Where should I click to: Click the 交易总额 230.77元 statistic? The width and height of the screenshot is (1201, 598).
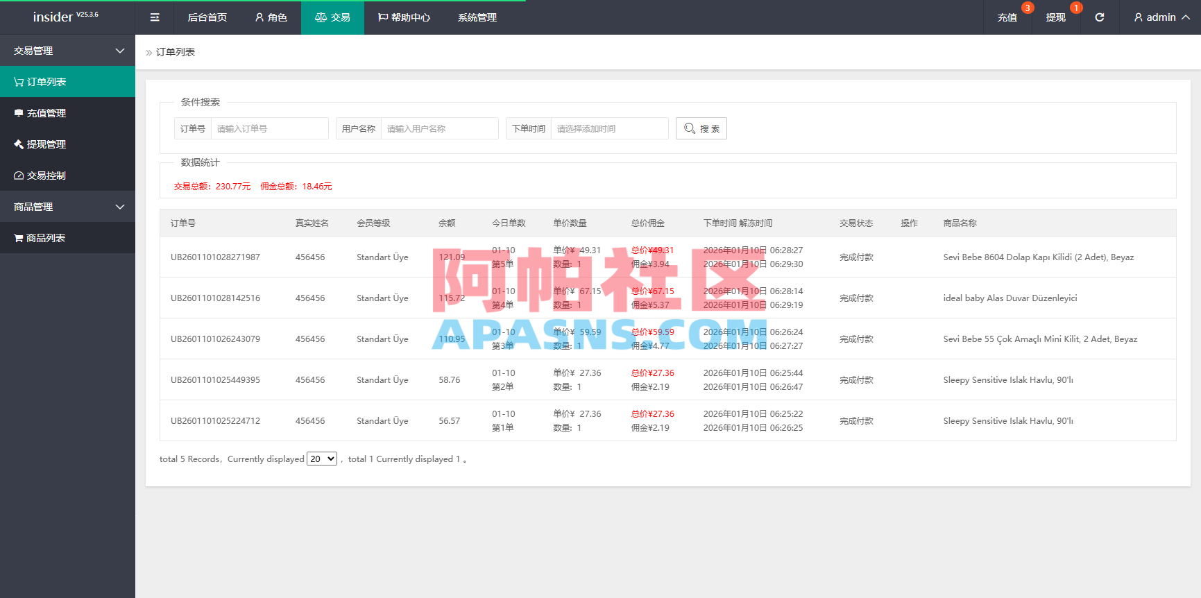tap(212, 186)
